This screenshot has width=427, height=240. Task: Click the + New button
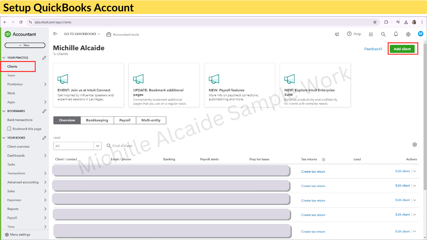[x=25, y=45]
